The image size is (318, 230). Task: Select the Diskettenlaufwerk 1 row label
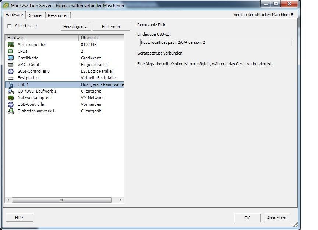coord(36,111)
